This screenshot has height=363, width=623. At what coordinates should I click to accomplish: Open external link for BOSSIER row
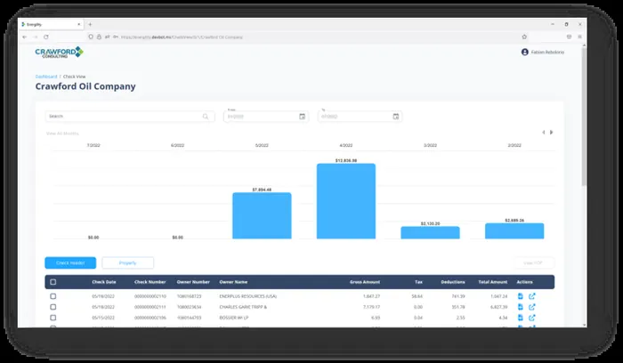532,318
